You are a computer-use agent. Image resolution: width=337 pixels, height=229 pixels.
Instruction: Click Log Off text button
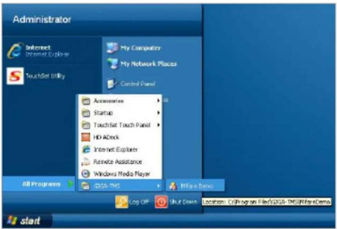click(x=139, y=202)
